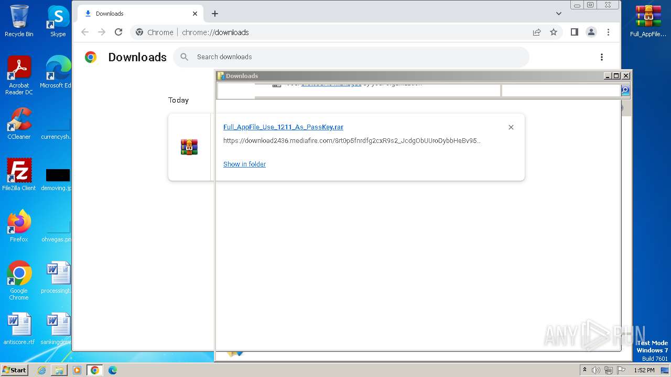Remove the download entry with the X
The height and width of the screenshot is (377, 671).
(511, 127)
